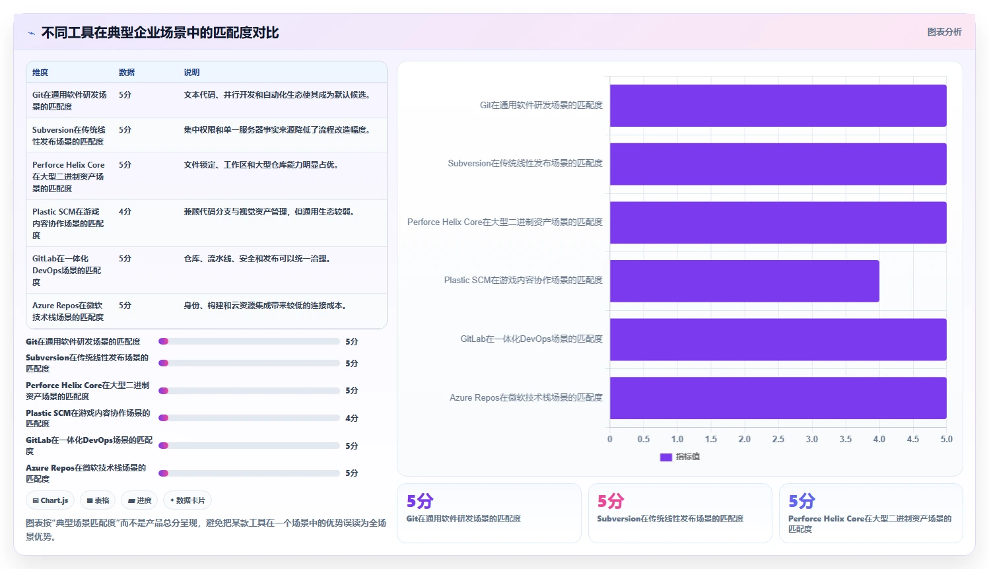The width and height of the screenshot is (989, 569).
Task: Click description 身份、构建和云资源集成带来较低的连接成本
Action: [x=266, y=306]
